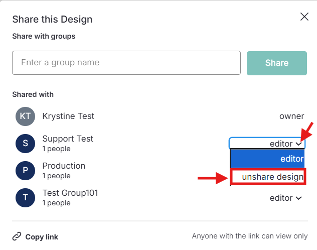The height and width of the screenshot is (250, 317).
Task: Click the S avatar for Support Test
Action: [x=25, y=144]
